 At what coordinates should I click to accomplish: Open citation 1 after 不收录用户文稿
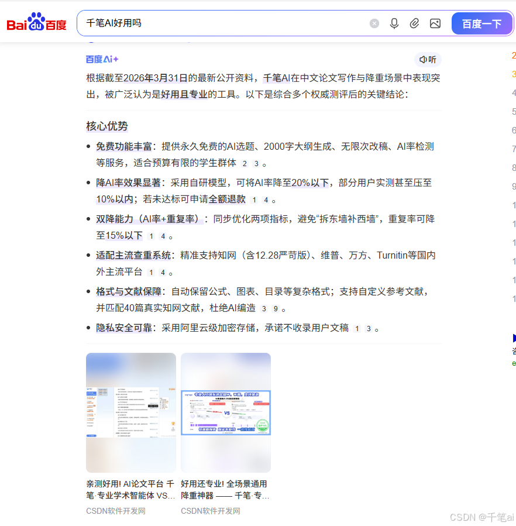pyautogui.click(x=357, y=329)
